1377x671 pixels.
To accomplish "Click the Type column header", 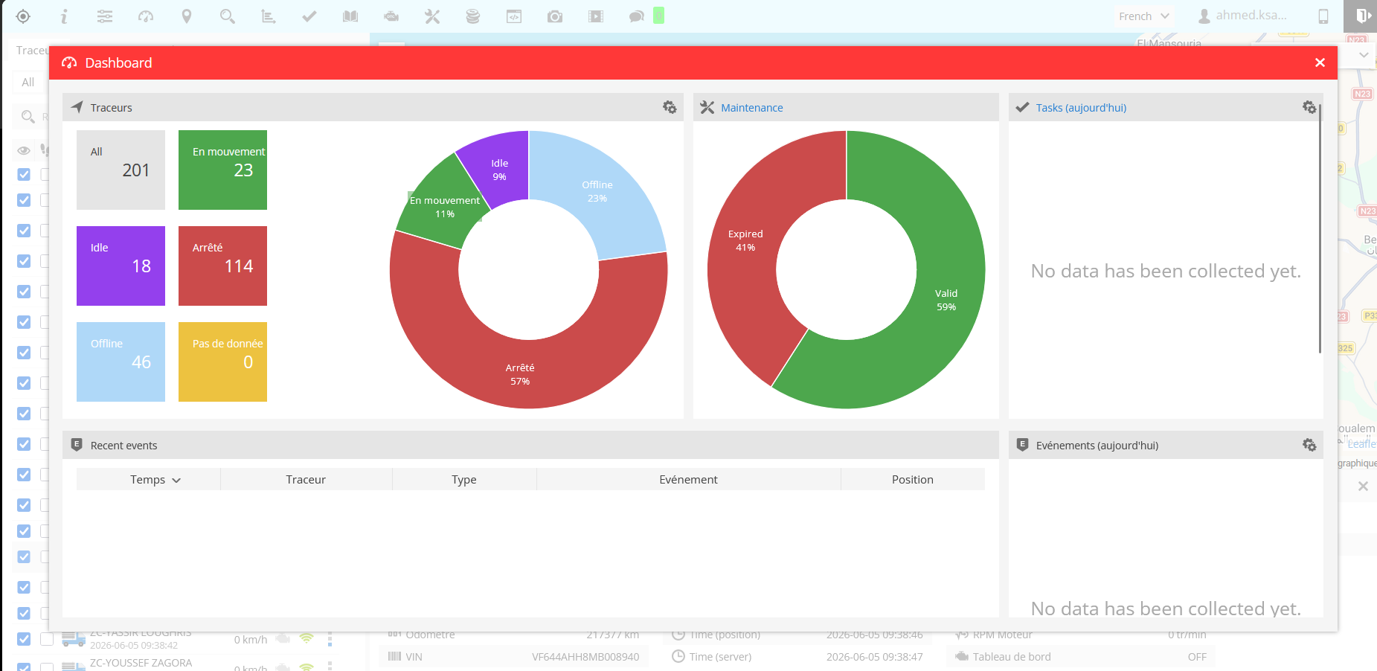I will coord(463,480).
